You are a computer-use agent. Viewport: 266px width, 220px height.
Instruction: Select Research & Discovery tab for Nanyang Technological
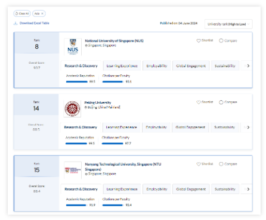pos(81,189)
